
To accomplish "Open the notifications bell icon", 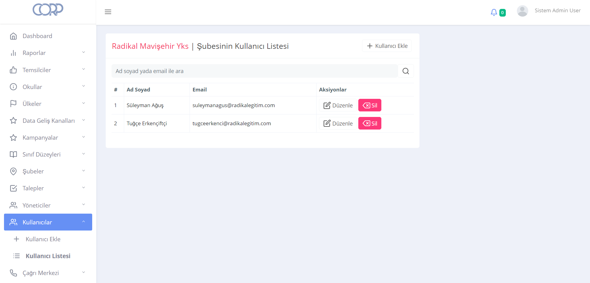I will (494, 12).
